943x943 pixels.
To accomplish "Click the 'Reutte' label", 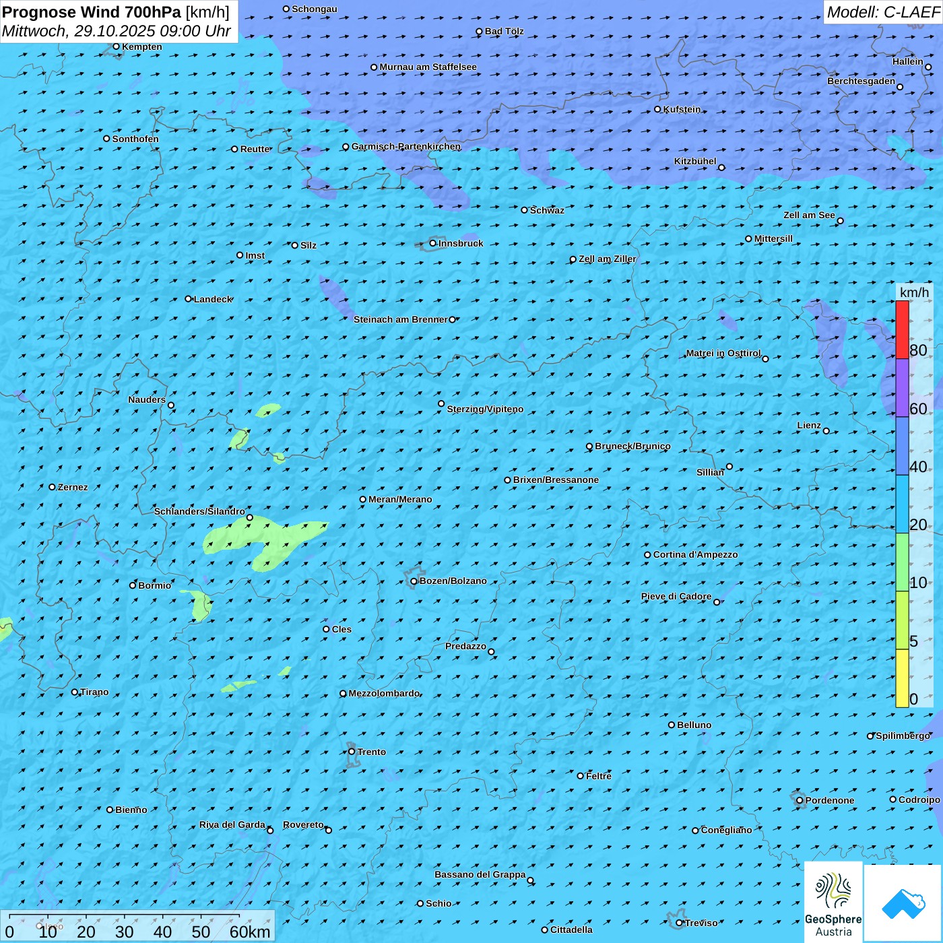I will coord(255,149).
